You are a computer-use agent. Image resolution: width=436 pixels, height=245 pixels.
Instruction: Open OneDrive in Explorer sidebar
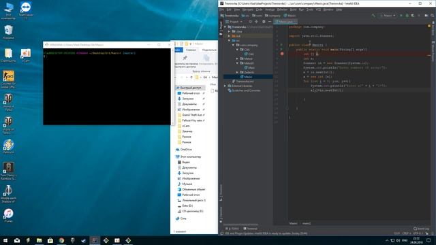[184, 150]
